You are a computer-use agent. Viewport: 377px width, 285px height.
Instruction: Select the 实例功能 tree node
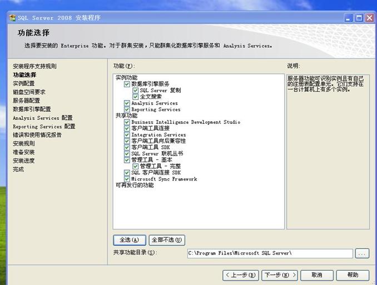click(x=126, y=78)
